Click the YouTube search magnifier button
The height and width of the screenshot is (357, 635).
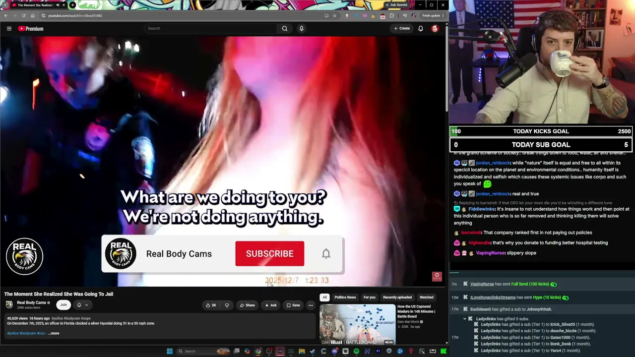pyautogui.click(x=285, y=28)
